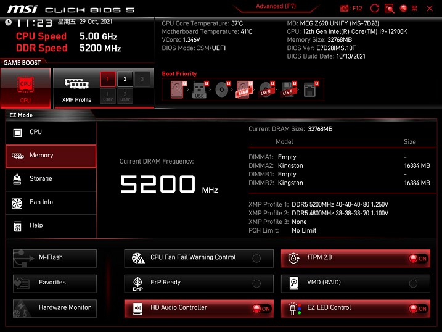Toggle CPU Fan Fail Warning Control
Image resolution: width=442 pixels, height=332 pixels.
[x=198, y=258]
